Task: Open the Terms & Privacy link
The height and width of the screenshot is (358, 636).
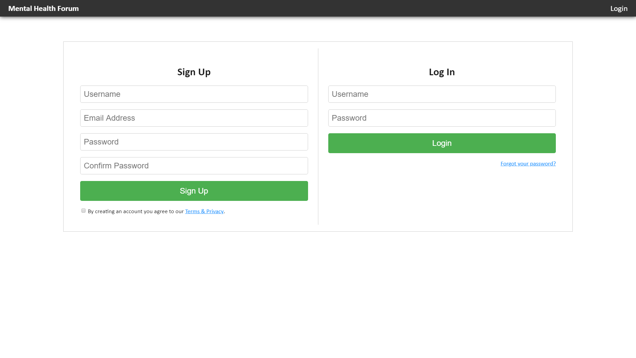Action: (204, 211)
